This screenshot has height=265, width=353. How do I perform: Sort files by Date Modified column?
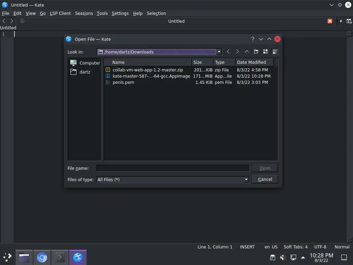click(x=254, y=62)
